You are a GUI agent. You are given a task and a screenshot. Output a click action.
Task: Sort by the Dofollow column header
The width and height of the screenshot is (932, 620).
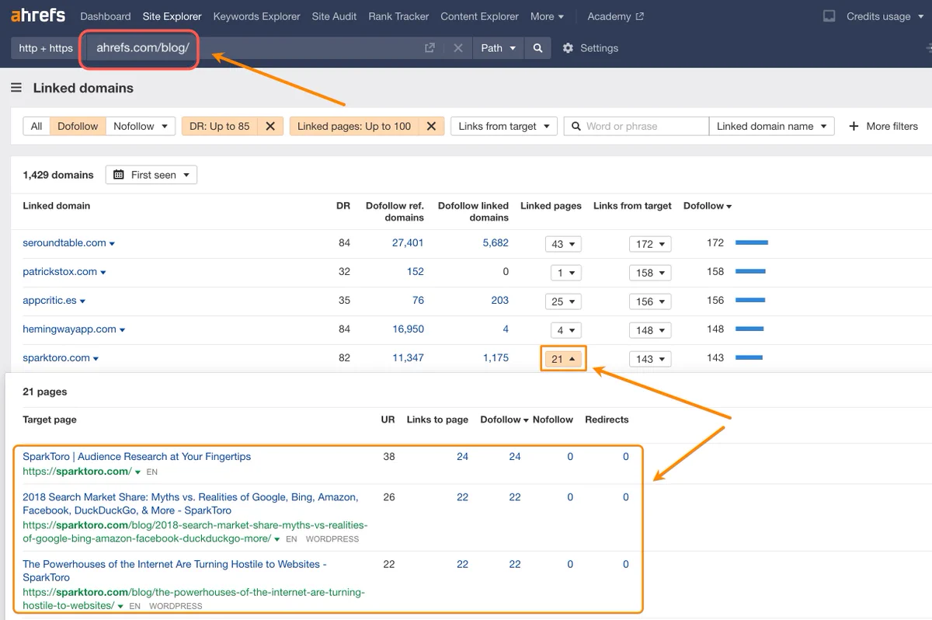708,206
